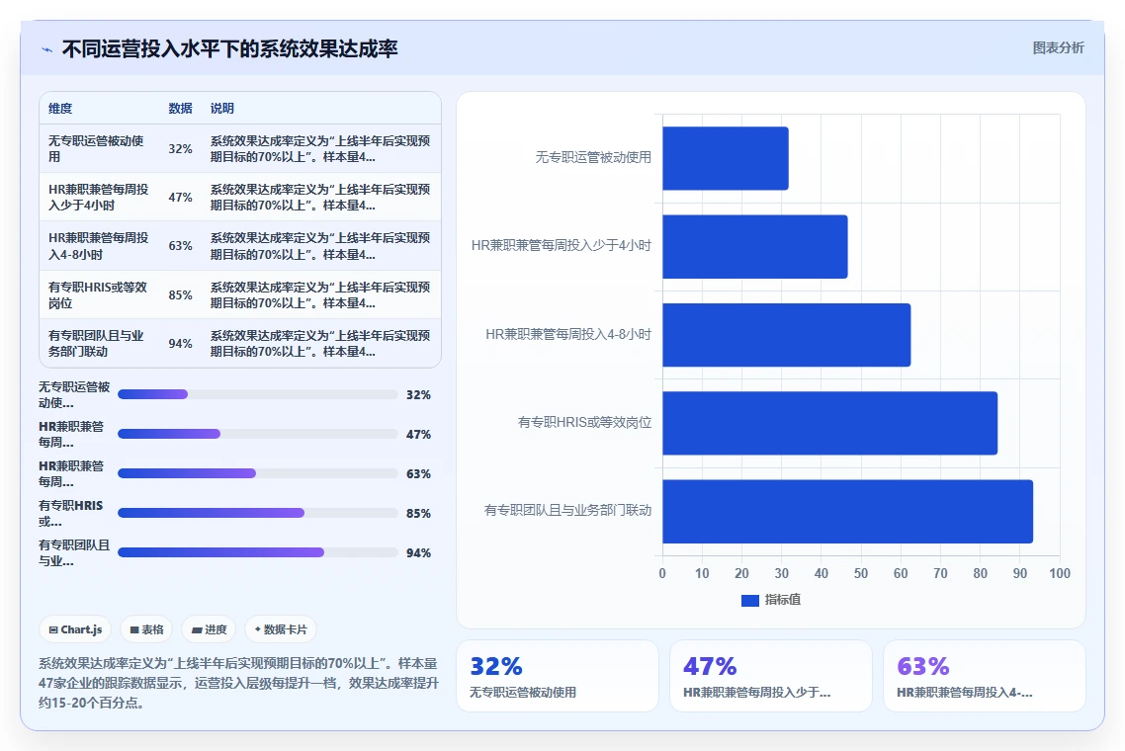Open the 63% stat card

[985, 676]
